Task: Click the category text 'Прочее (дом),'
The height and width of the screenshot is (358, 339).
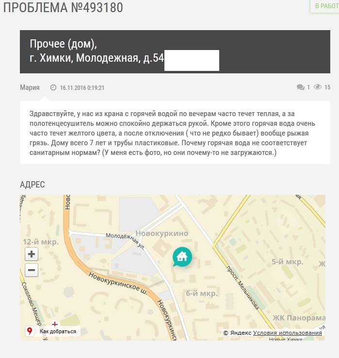Action: pos(64,44)
